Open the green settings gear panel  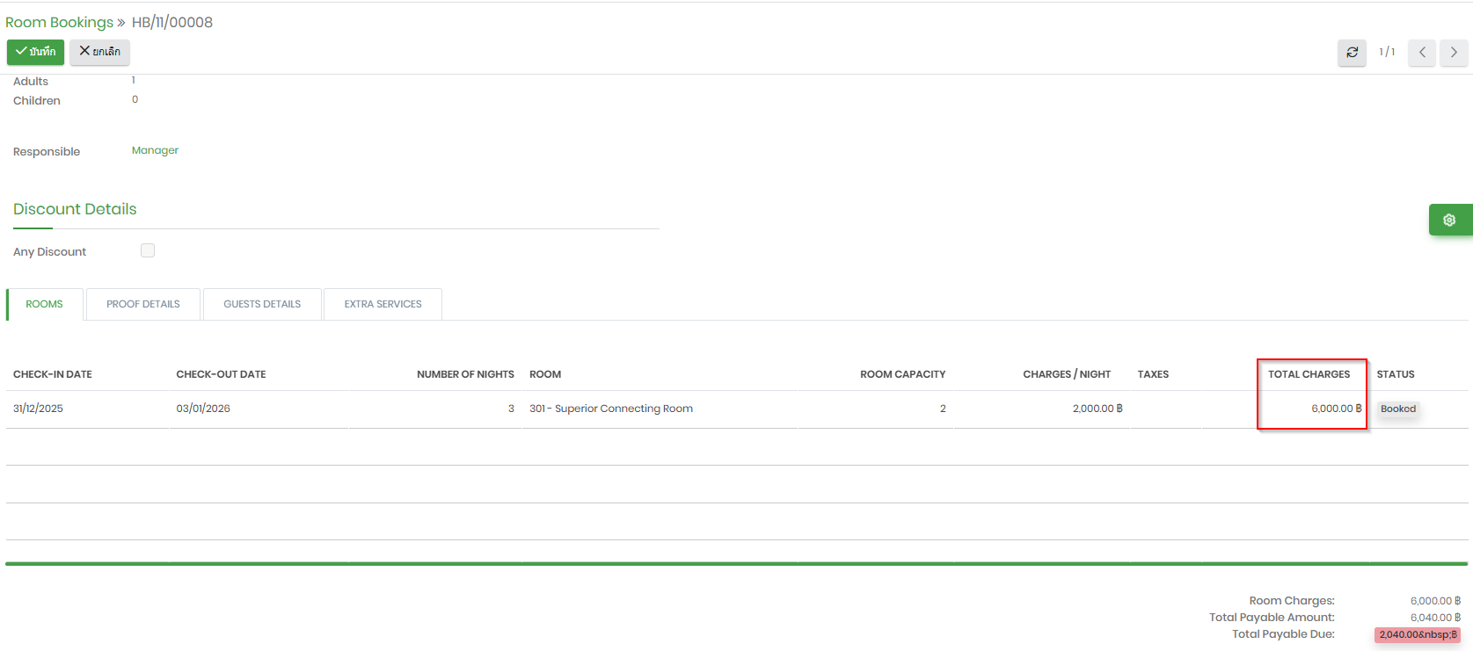click(1449, 220)
